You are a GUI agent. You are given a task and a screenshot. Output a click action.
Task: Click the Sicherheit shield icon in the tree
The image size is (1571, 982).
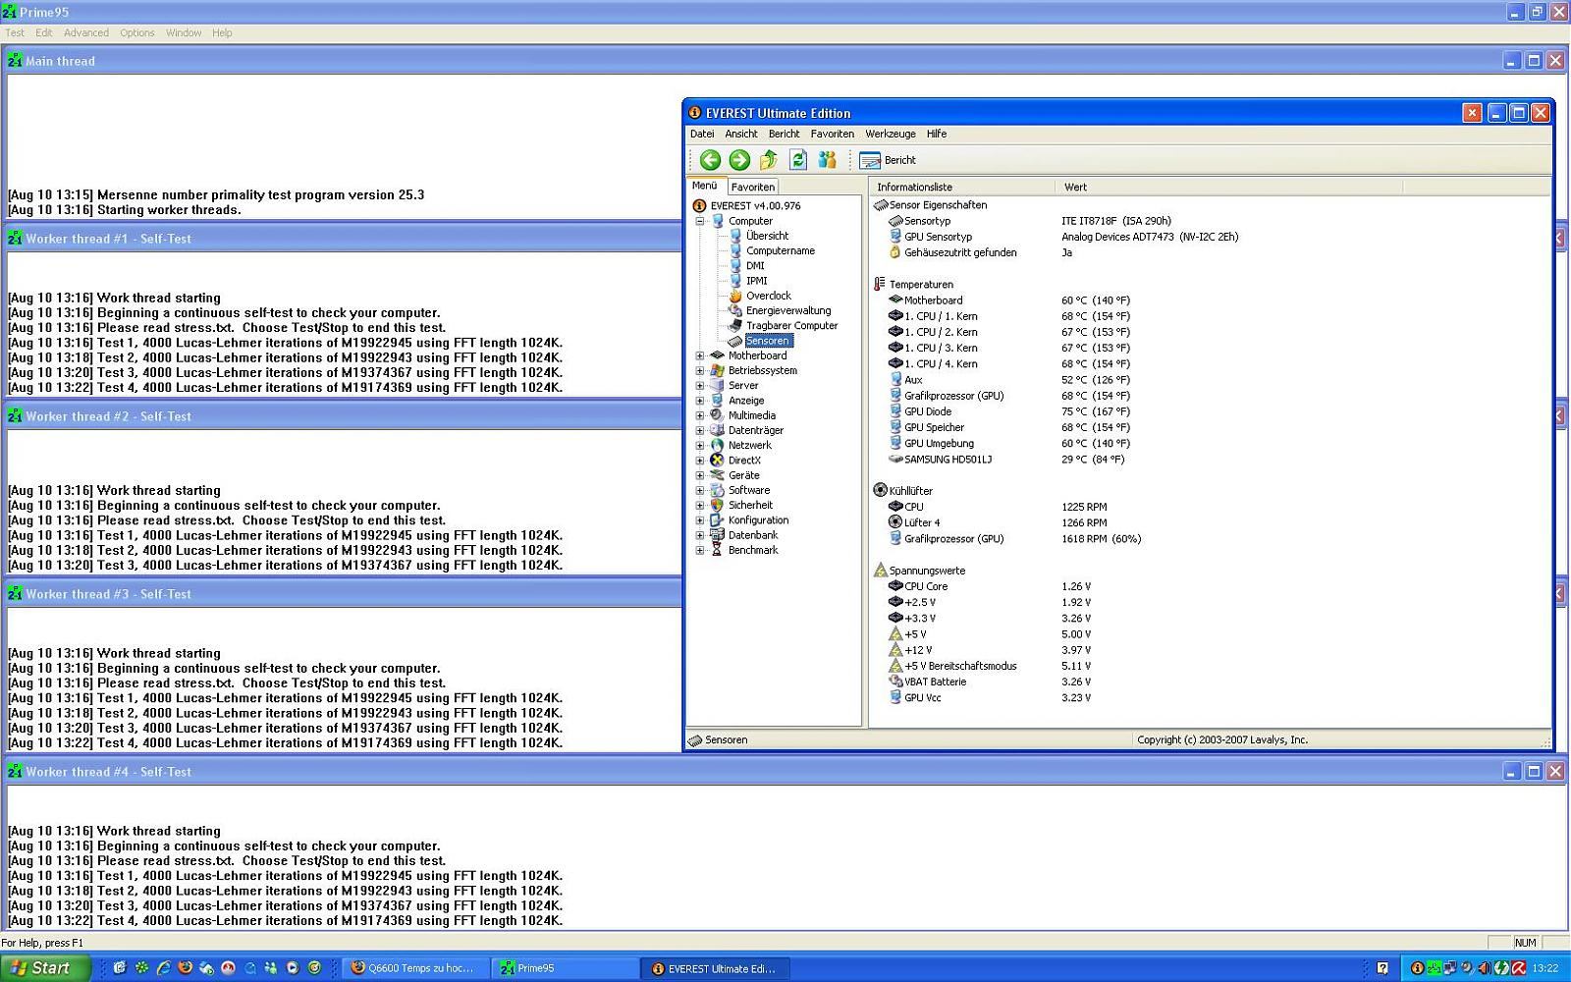pos(717,505)
